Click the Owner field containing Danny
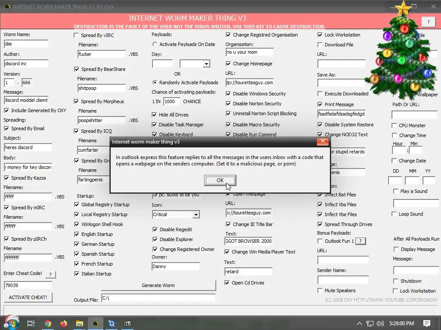Viewport: 441px width, 330px height. (176, 266)
